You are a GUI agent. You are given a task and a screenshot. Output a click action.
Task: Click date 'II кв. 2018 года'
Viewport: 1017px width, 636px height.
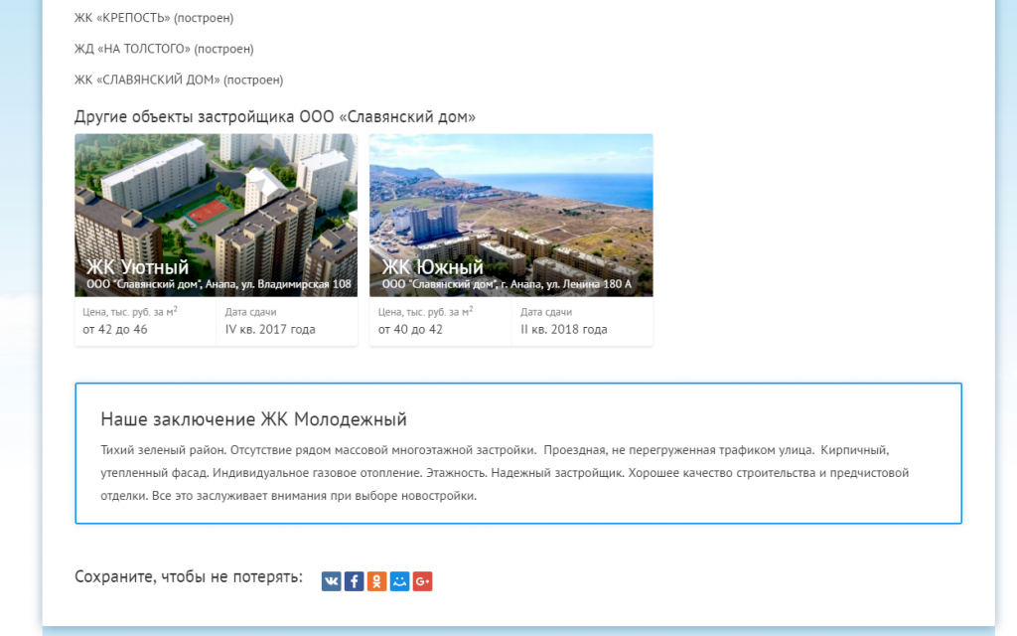tap(564, 329)
